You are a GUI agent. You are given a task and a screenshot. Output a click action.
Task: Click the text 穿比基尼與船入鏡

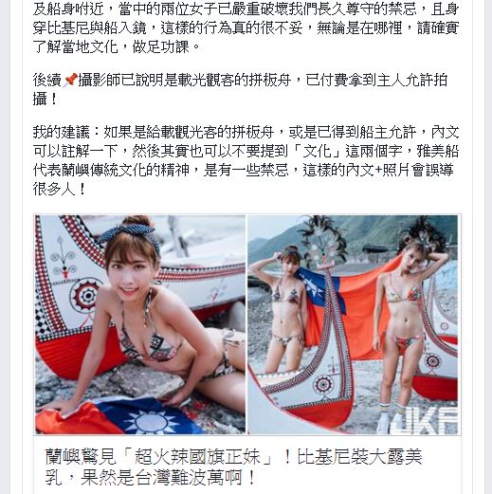(x=89, y=28)
